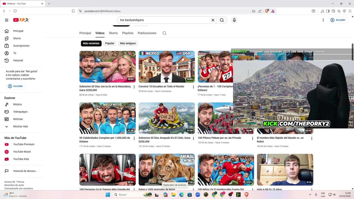This screenshot has height=199, width=354.
Task: Open options for '100 Pilotos Pelean' video
Action: (253, 138)
